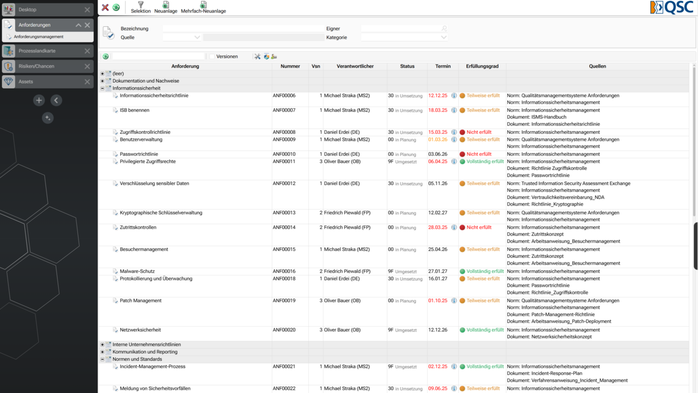Click the search field above the table
The height and width of the screenshot is (393, 698).
(158, 56)
